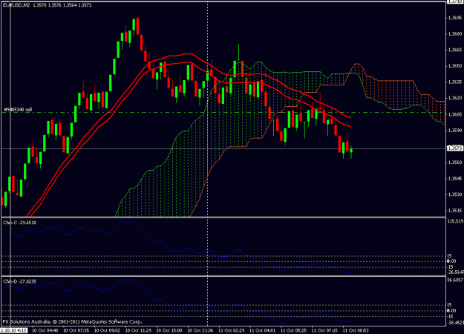Click the latest green candlestick at the chart's right end
464x334 pixels.
pos(351,151)
